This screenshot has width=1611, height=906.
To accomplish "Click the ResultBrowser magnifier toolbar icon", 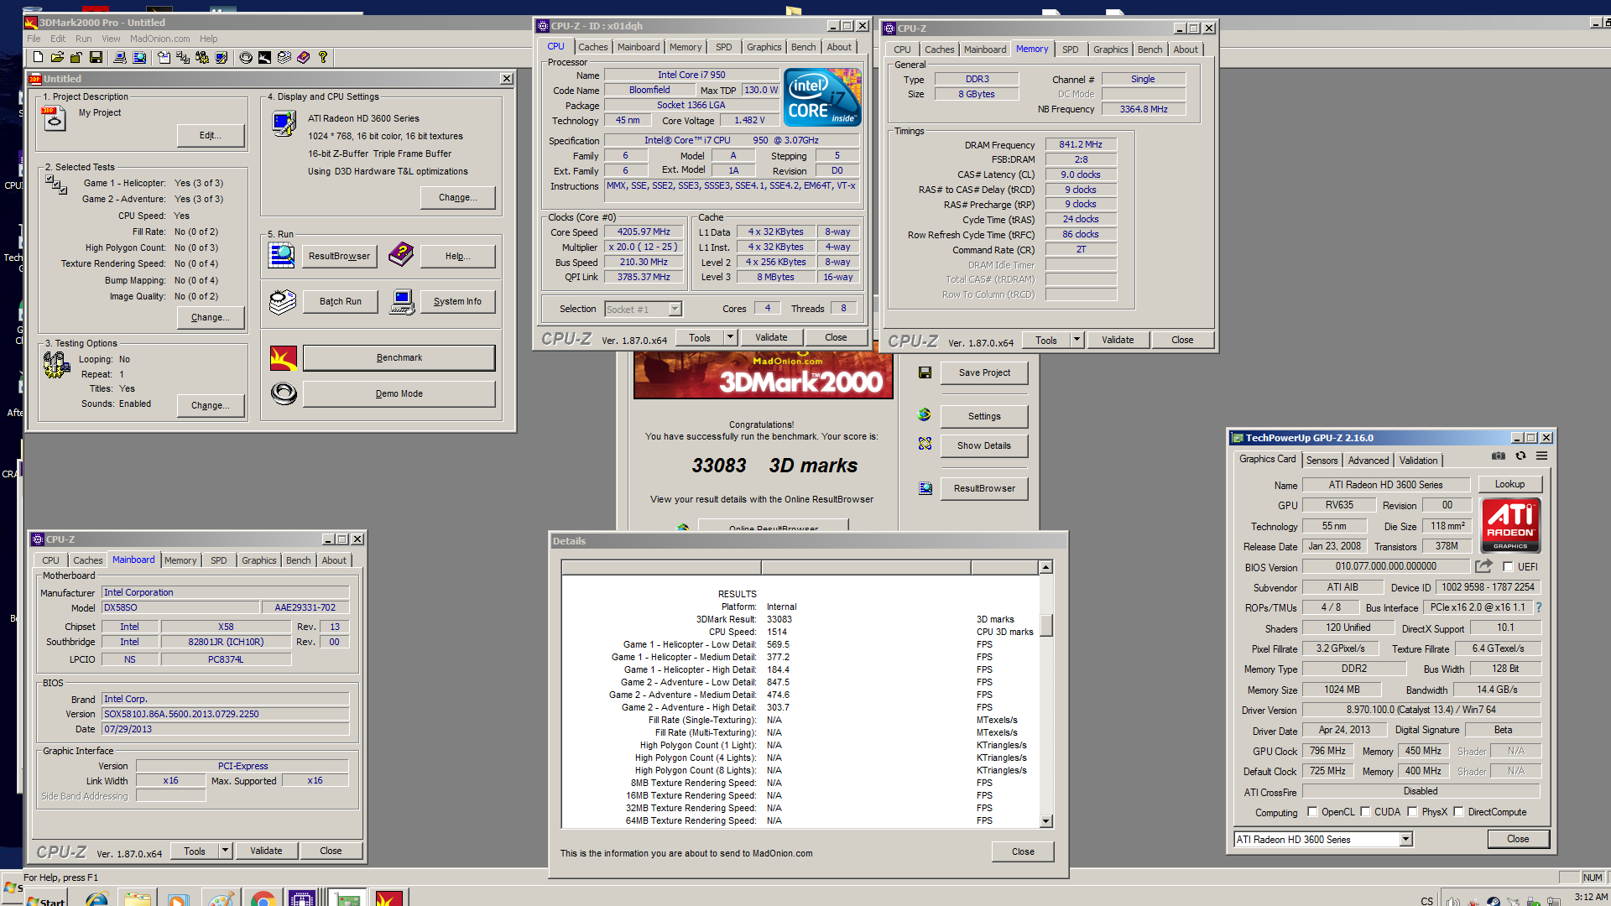I will 139,57.
